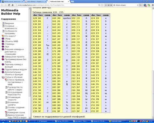Open the browser main menu icon
154x123 pixels.
pos(153,5)
